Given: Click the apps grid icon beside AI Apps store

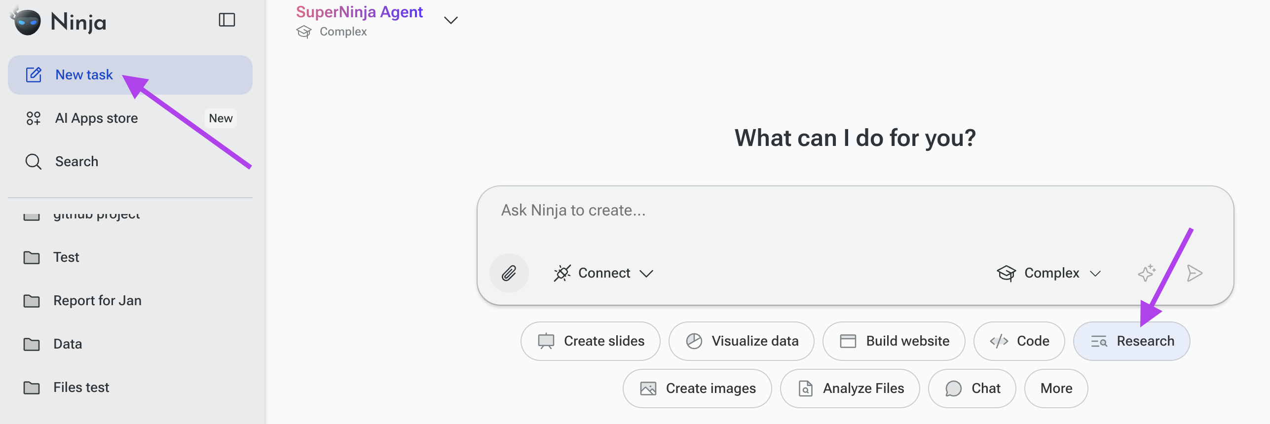Looking at the screenshot, I should [x=33, y=118].
